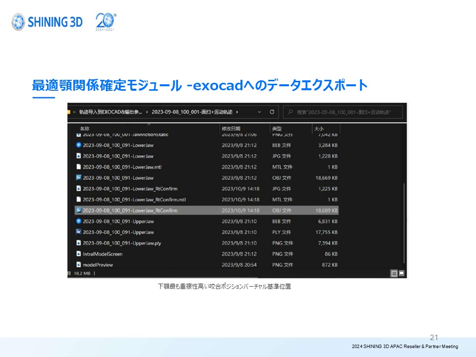Click the LowerJaw OBJ file icon

[78, 178]
